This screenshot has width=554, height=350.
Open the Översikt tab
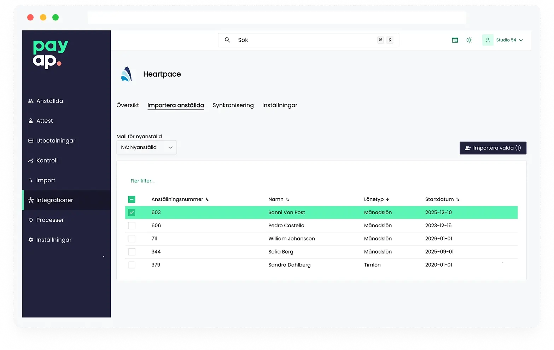[128, 105]
